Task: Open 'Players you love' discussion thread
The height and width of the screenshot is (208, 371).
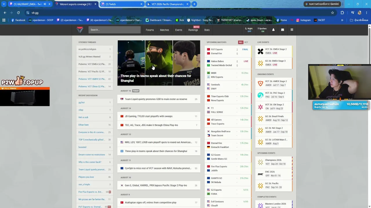Action: 94,177
